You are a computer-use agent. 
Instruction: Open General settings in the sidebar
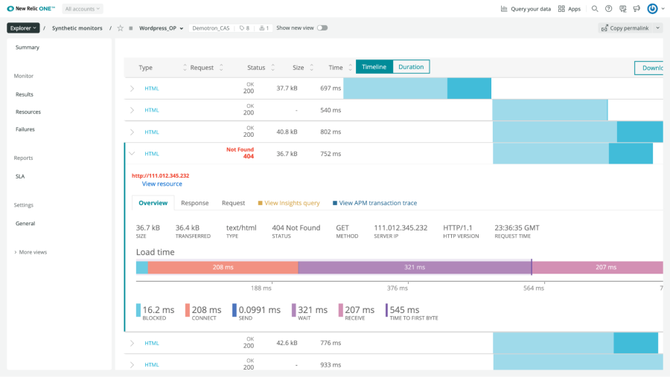(25, 223)
